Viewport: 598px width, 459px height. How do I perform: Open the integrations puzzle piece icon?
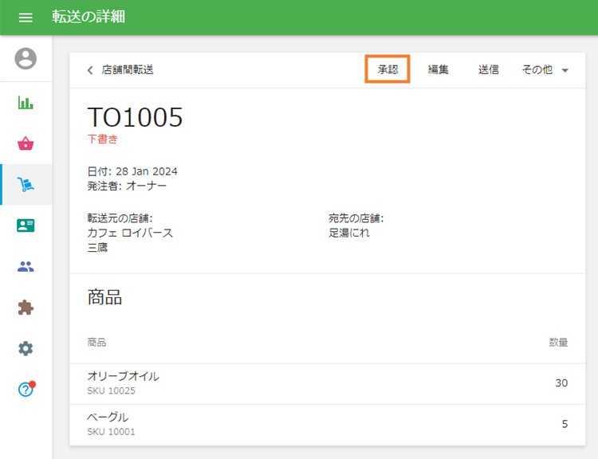click(26, 308)
